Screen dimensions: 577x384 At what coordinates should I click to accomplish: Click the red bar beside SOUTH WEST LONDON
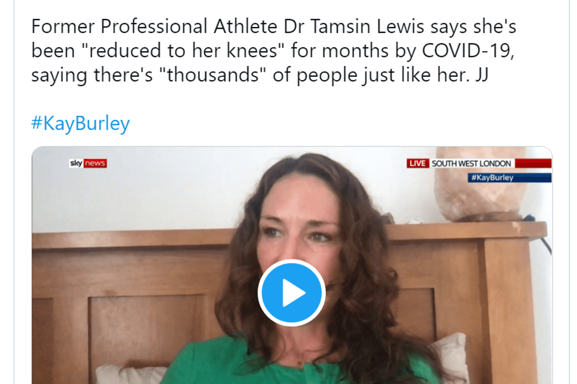(x=533, y=163)
